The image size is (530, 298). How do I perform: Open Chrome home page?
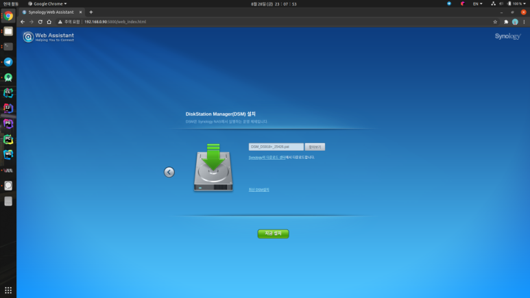click(x=49, y=22)
